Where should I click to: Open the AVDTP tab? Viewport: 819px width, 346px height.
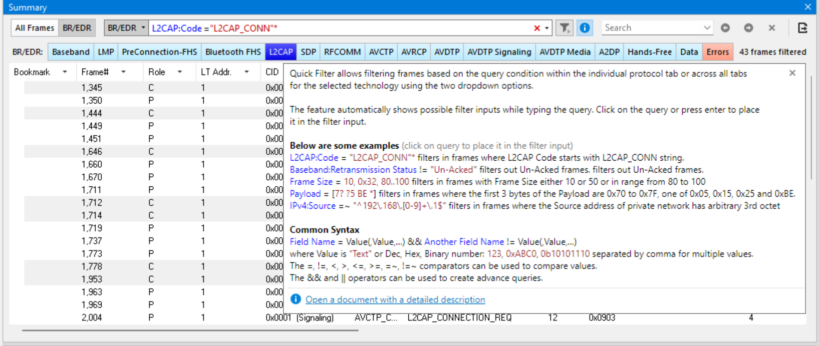pyautogui.click(x=447, y=52)
